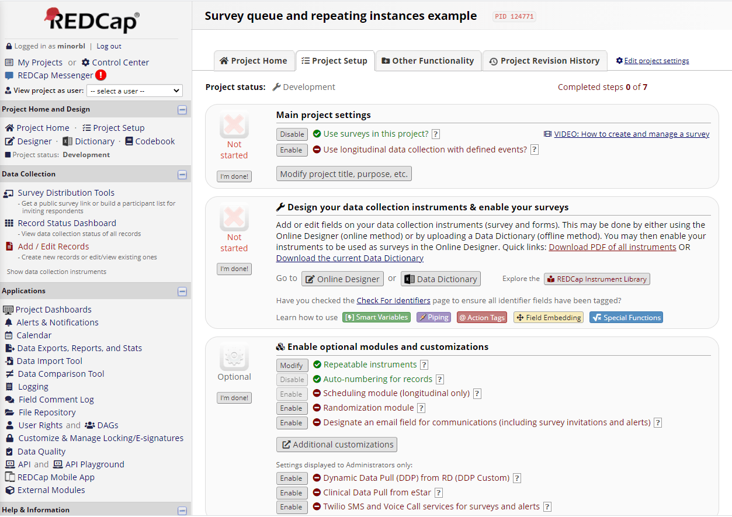Collapse the Applications section

(x=182, y=292)
